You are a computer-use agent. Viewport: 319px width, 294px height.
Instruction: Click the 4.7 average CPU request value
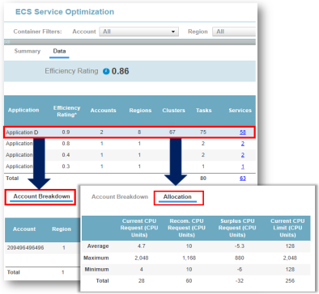tap(142, 246)
